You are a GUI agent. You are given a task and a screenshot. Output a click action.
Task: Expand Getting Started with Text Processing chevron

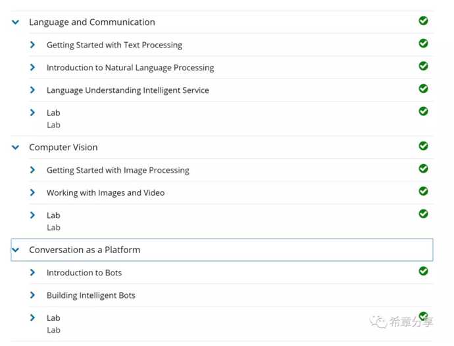32,45
